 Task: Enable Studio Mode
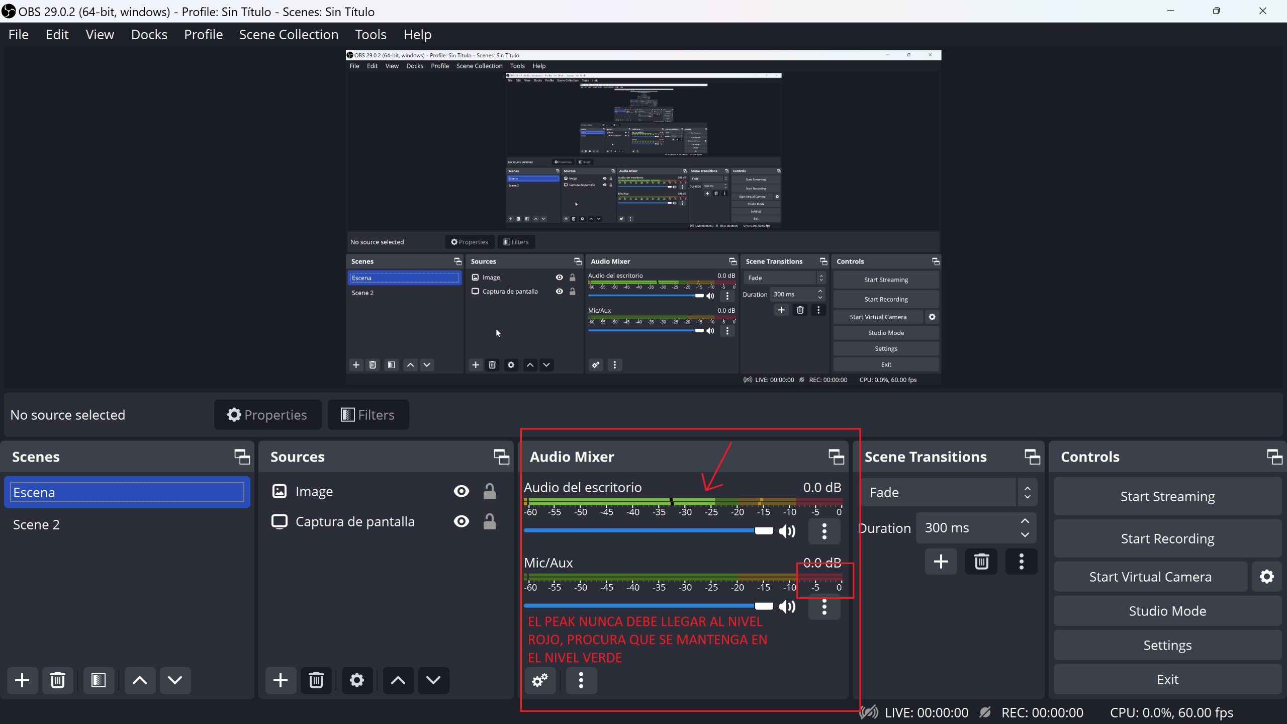(1167, 611)
